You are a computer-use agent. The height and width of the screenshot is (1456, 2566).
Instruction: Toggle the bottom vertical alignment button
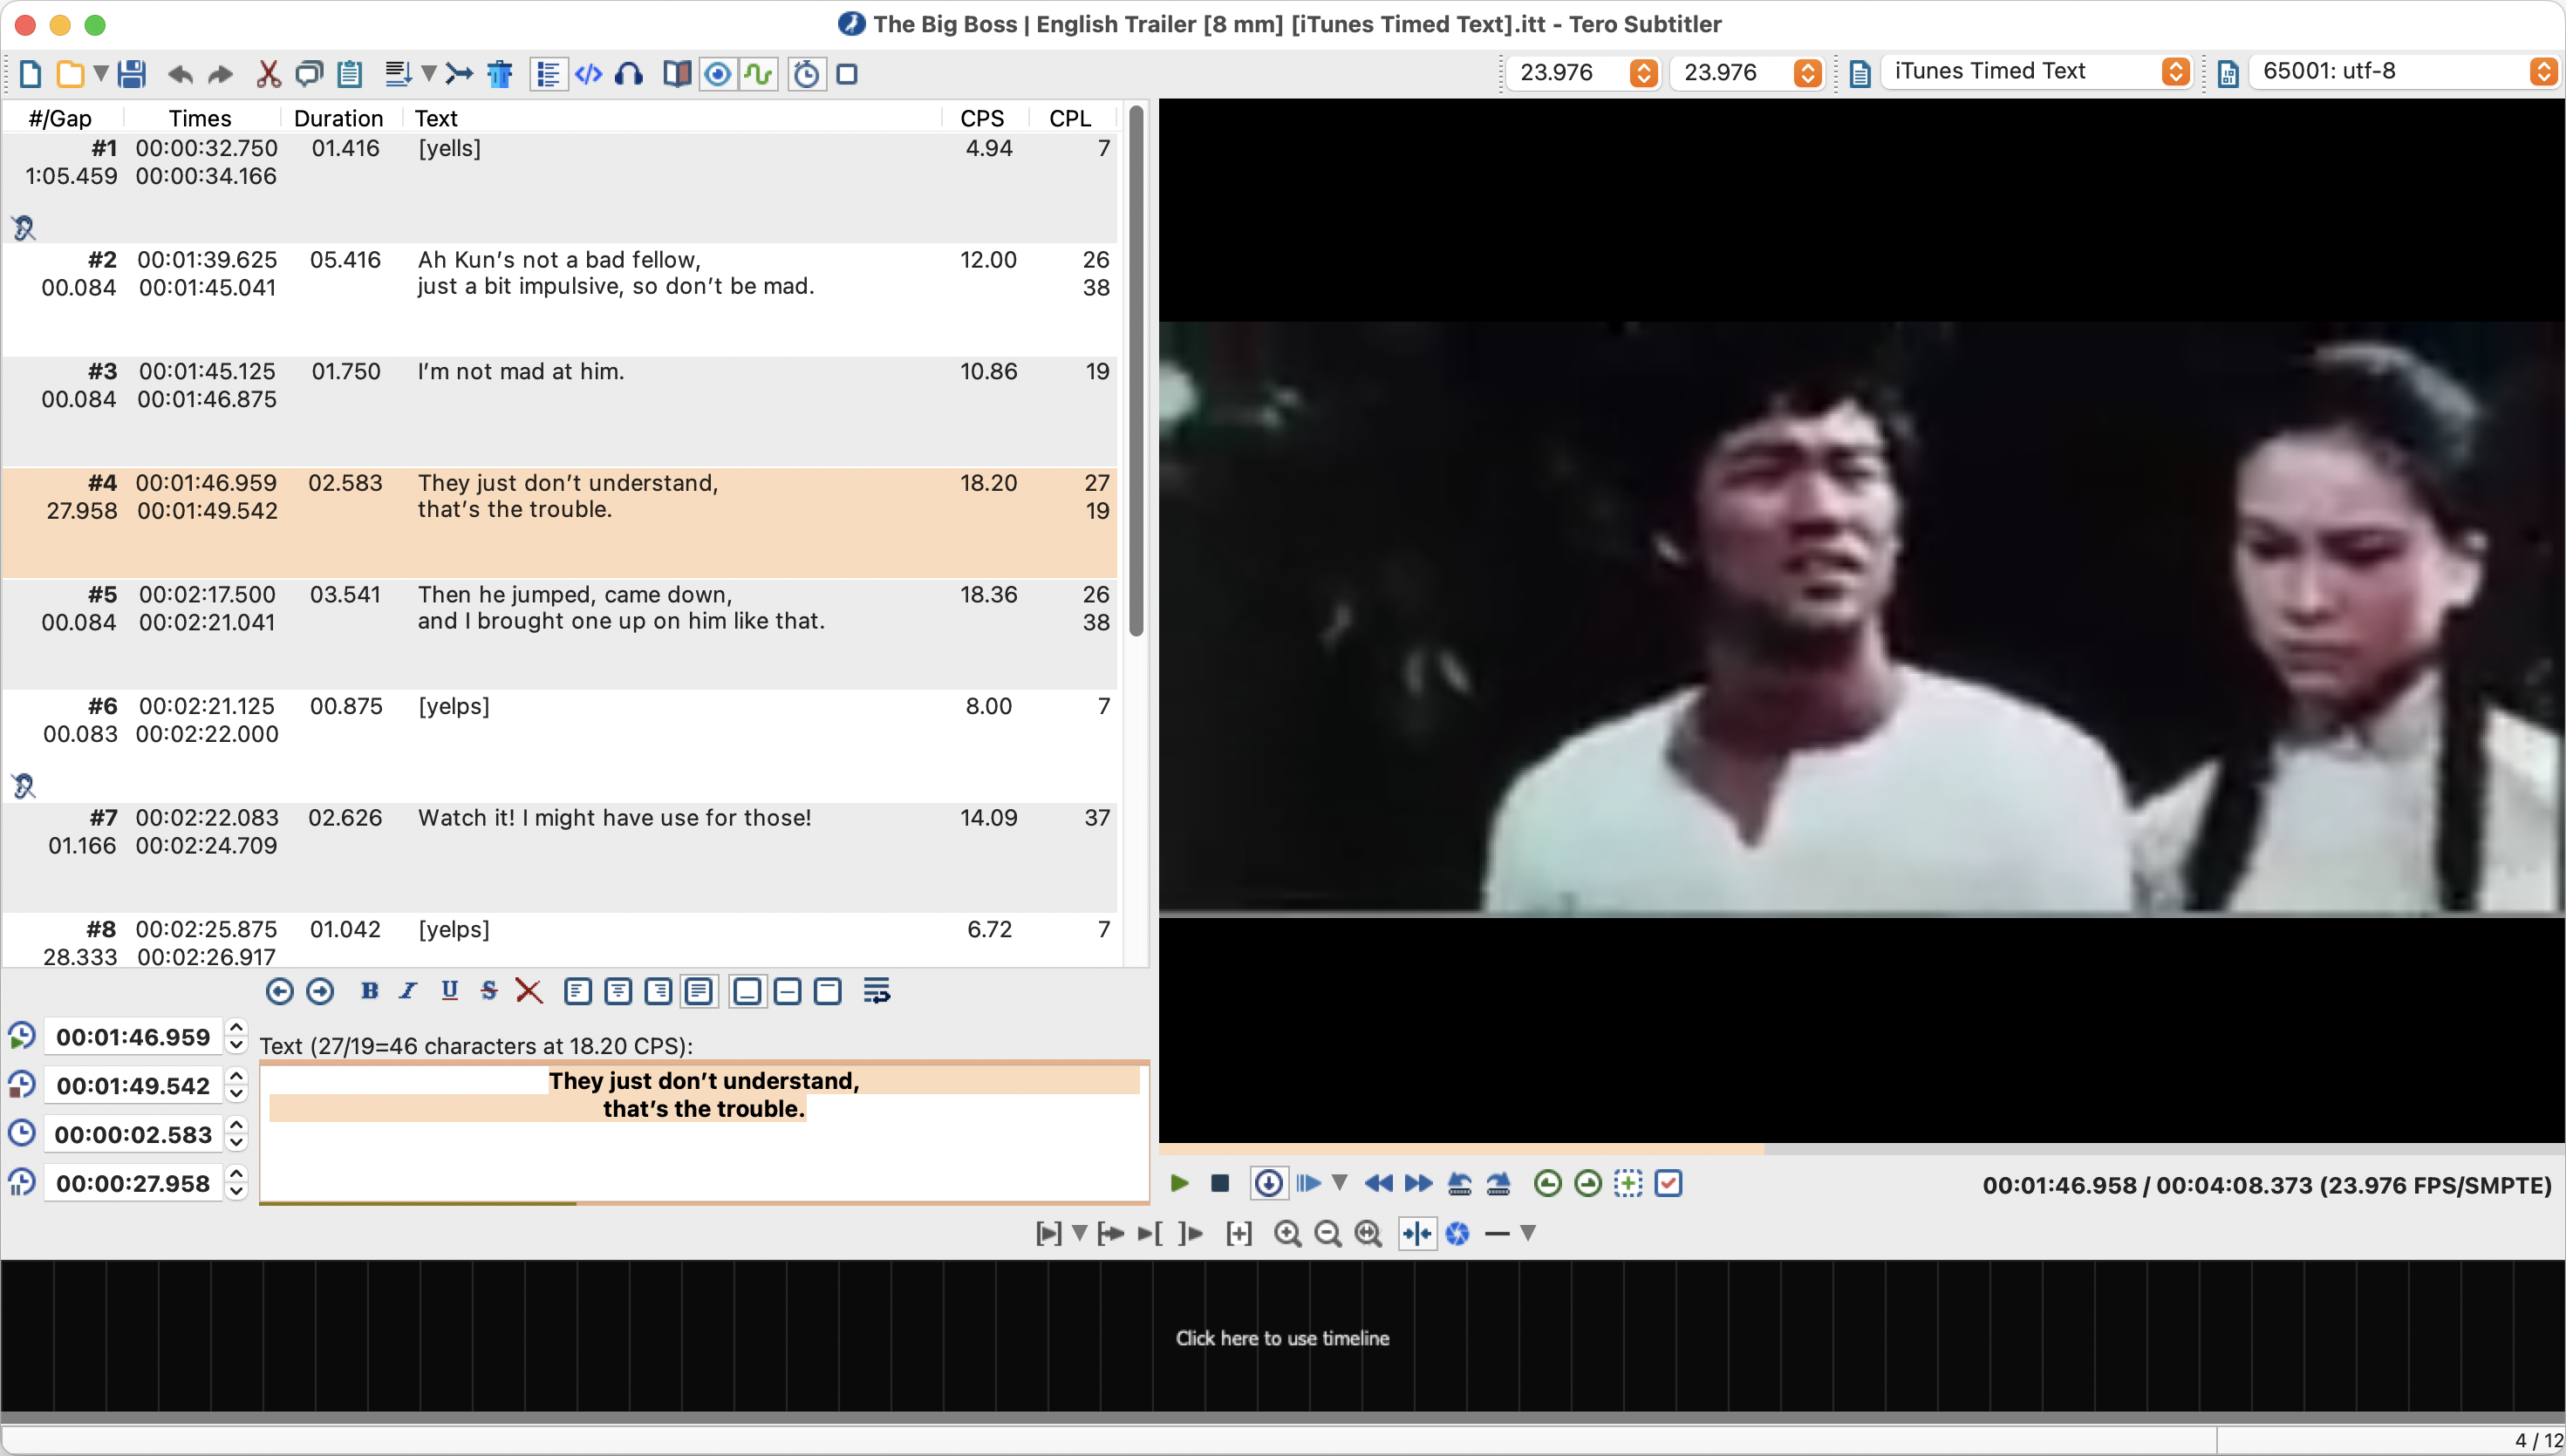click(747, 991)
